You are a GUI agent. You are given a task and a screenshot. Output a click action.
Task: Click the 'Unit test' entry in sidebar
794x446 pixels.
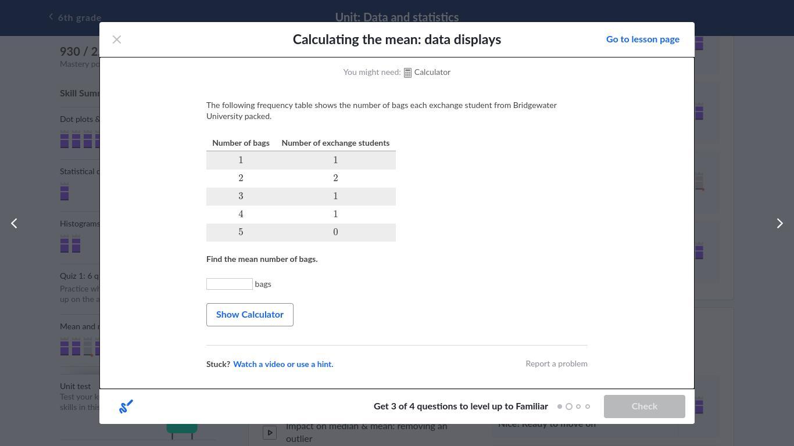coord(76,386)
